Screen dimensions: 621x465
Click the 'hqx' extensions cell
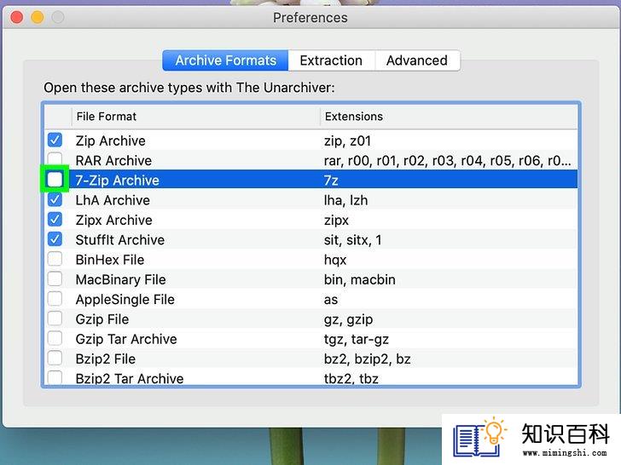[335, 260]
